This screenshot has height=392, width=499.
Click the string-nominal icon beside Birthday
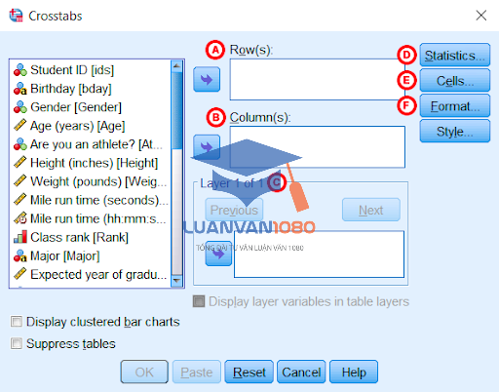[x=20, y=89]
